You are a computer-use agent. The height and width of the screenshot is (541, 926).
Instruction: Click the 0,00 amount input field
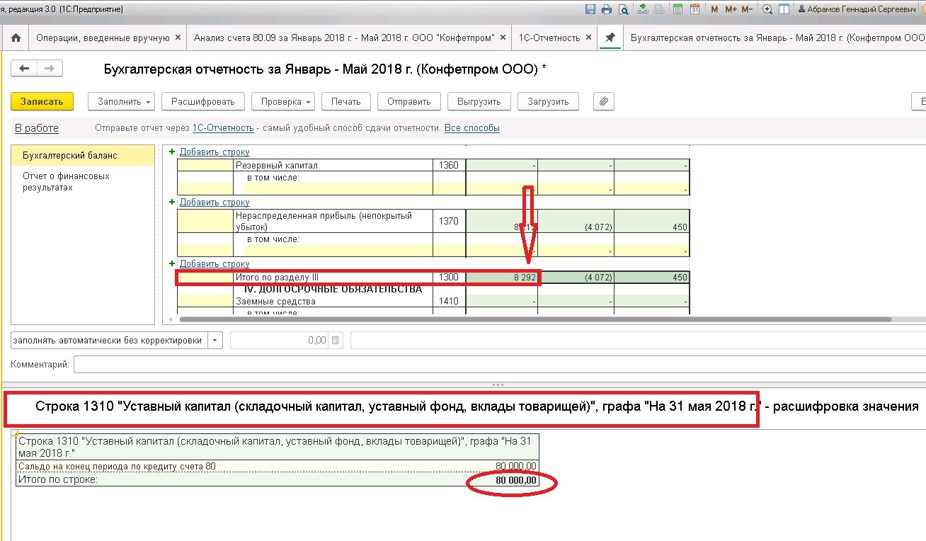(x=280, y=341)
